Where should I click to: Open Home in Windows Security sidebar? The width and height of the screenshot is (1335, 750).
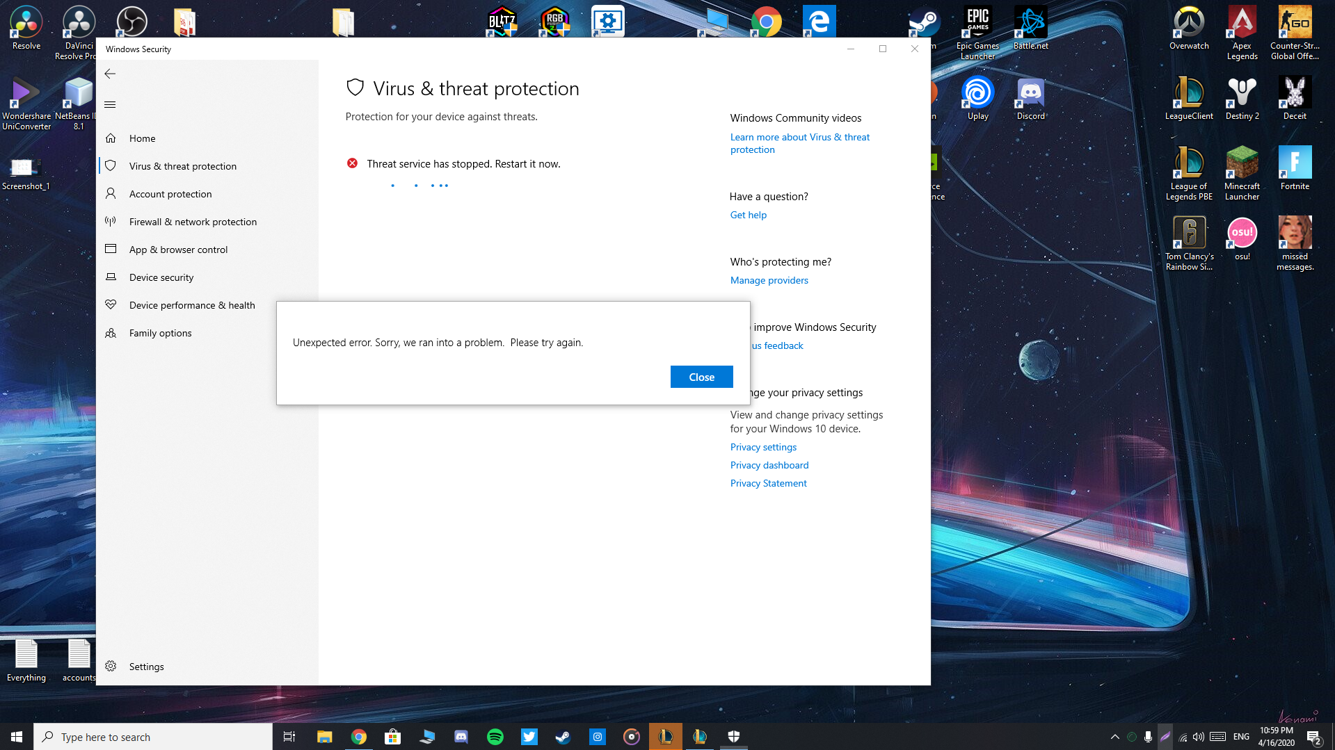point(207,138)
